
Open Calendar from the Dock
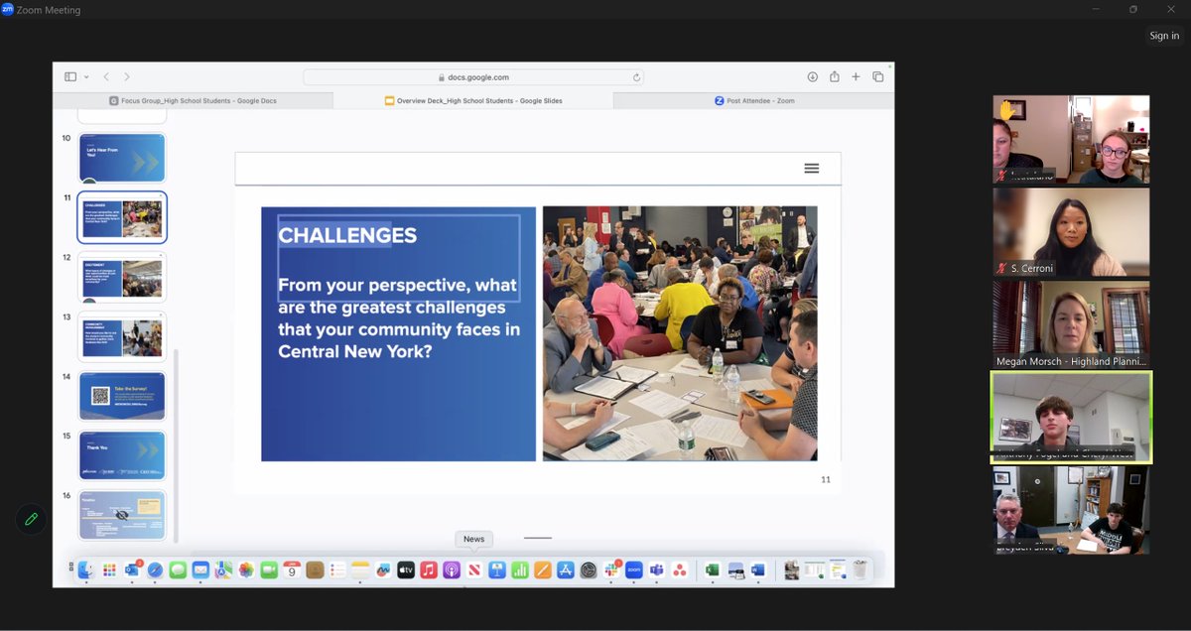pos(292,569)
